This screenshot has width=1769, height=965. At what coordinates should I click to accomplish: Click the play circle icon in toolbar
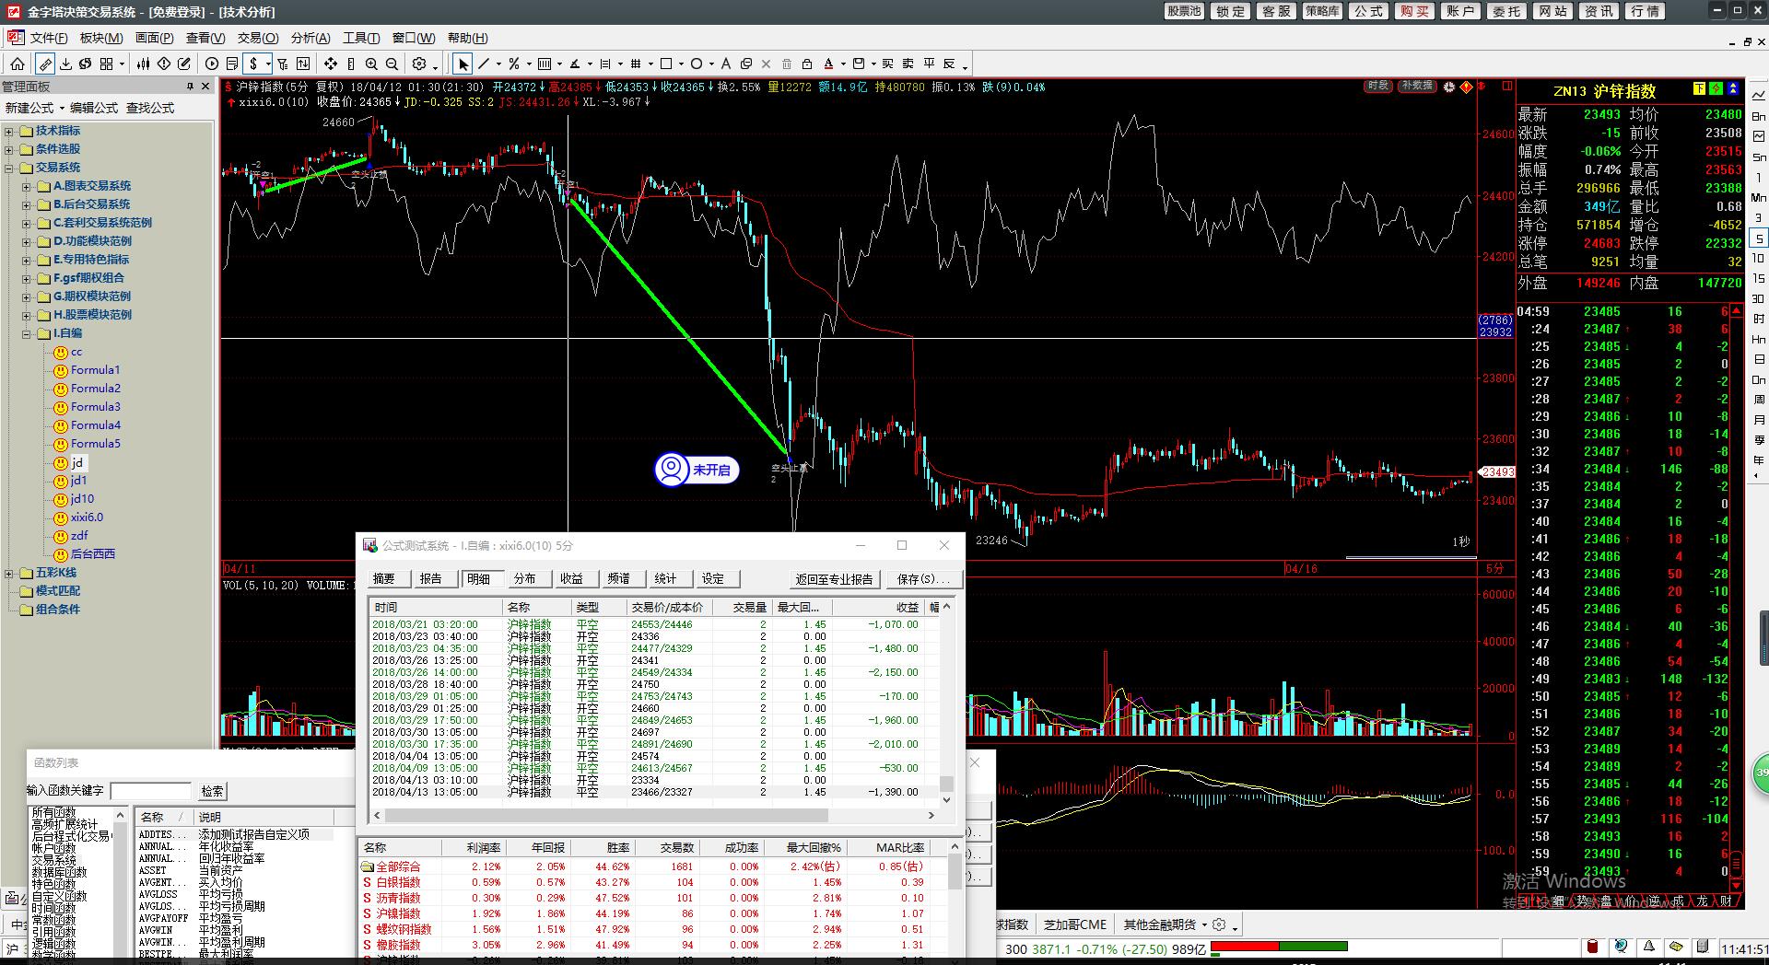click(x=212, y=64)
